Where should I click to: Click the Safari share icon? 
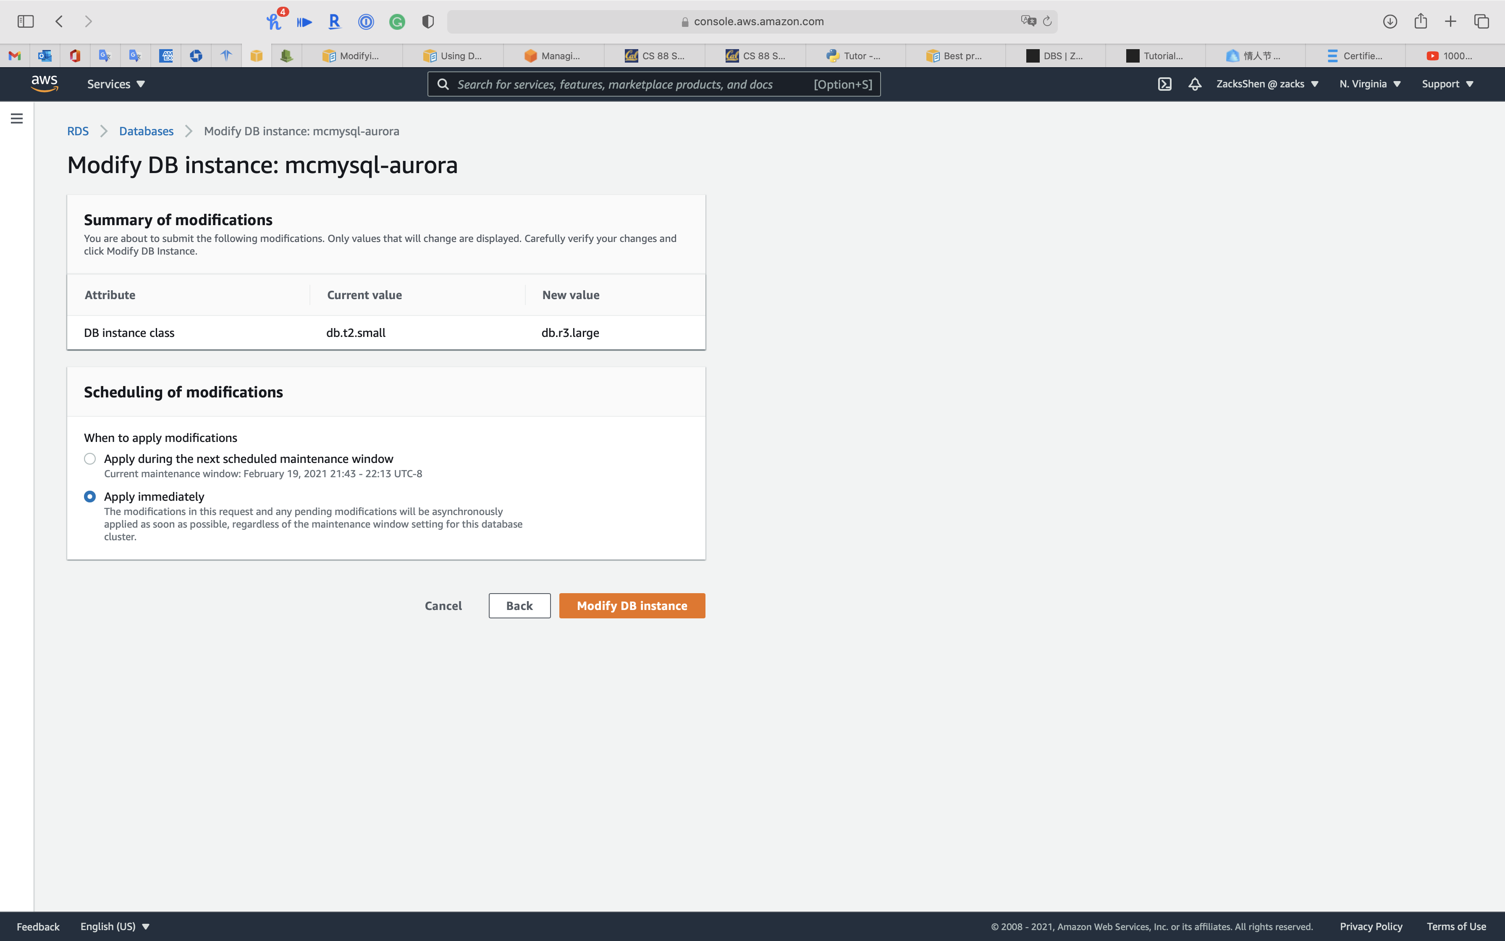tap(1421, 21)
